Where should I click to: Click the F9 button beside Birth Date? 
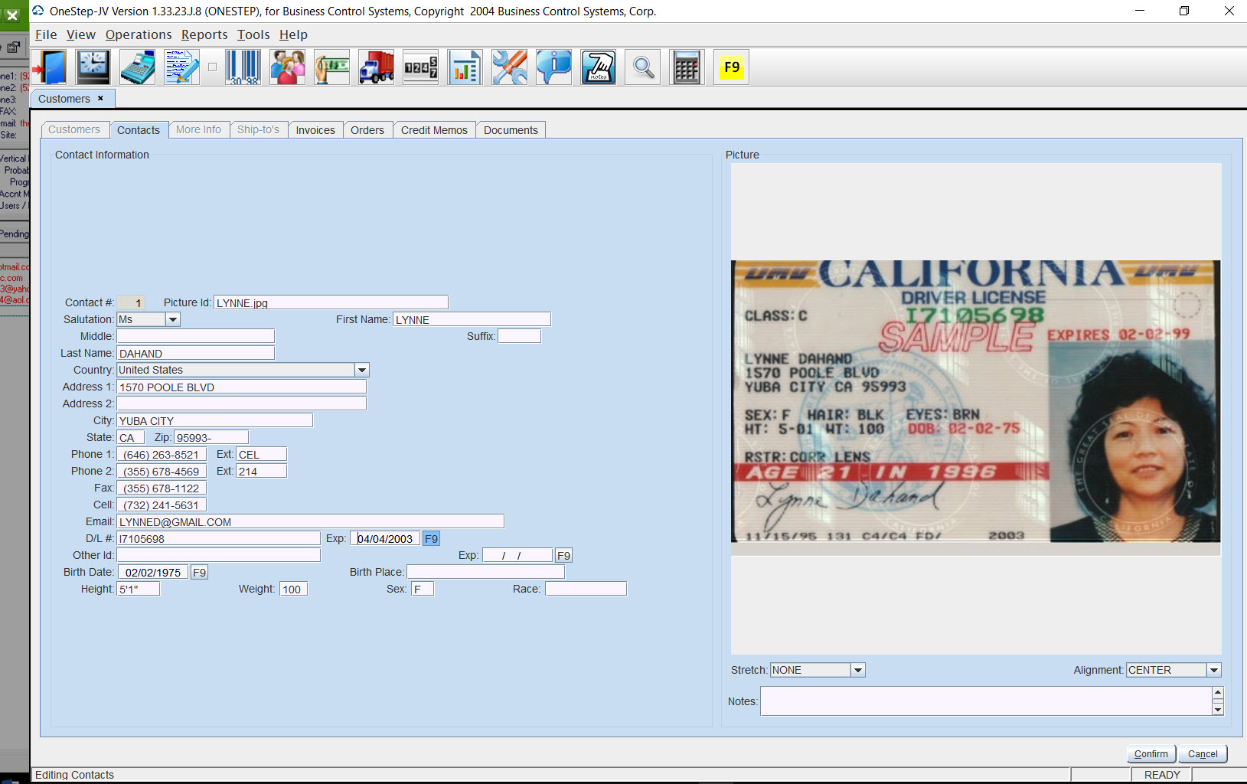tap(199, 573)
